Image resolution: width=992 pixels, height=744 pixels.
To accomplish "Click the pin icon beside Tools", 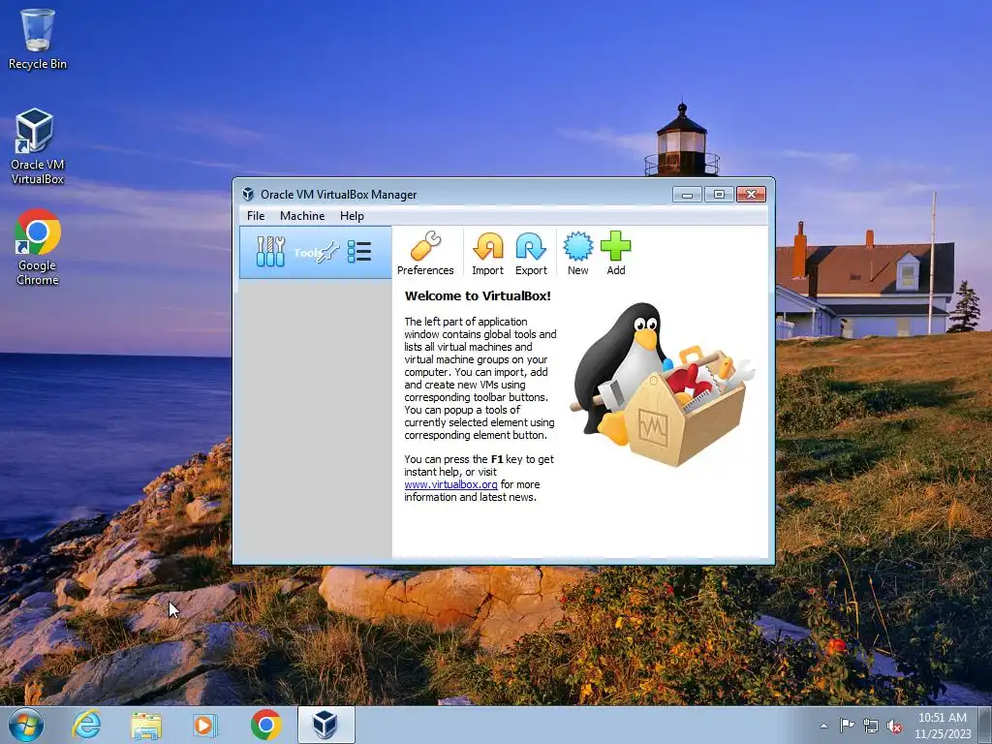I will (328, 252).
